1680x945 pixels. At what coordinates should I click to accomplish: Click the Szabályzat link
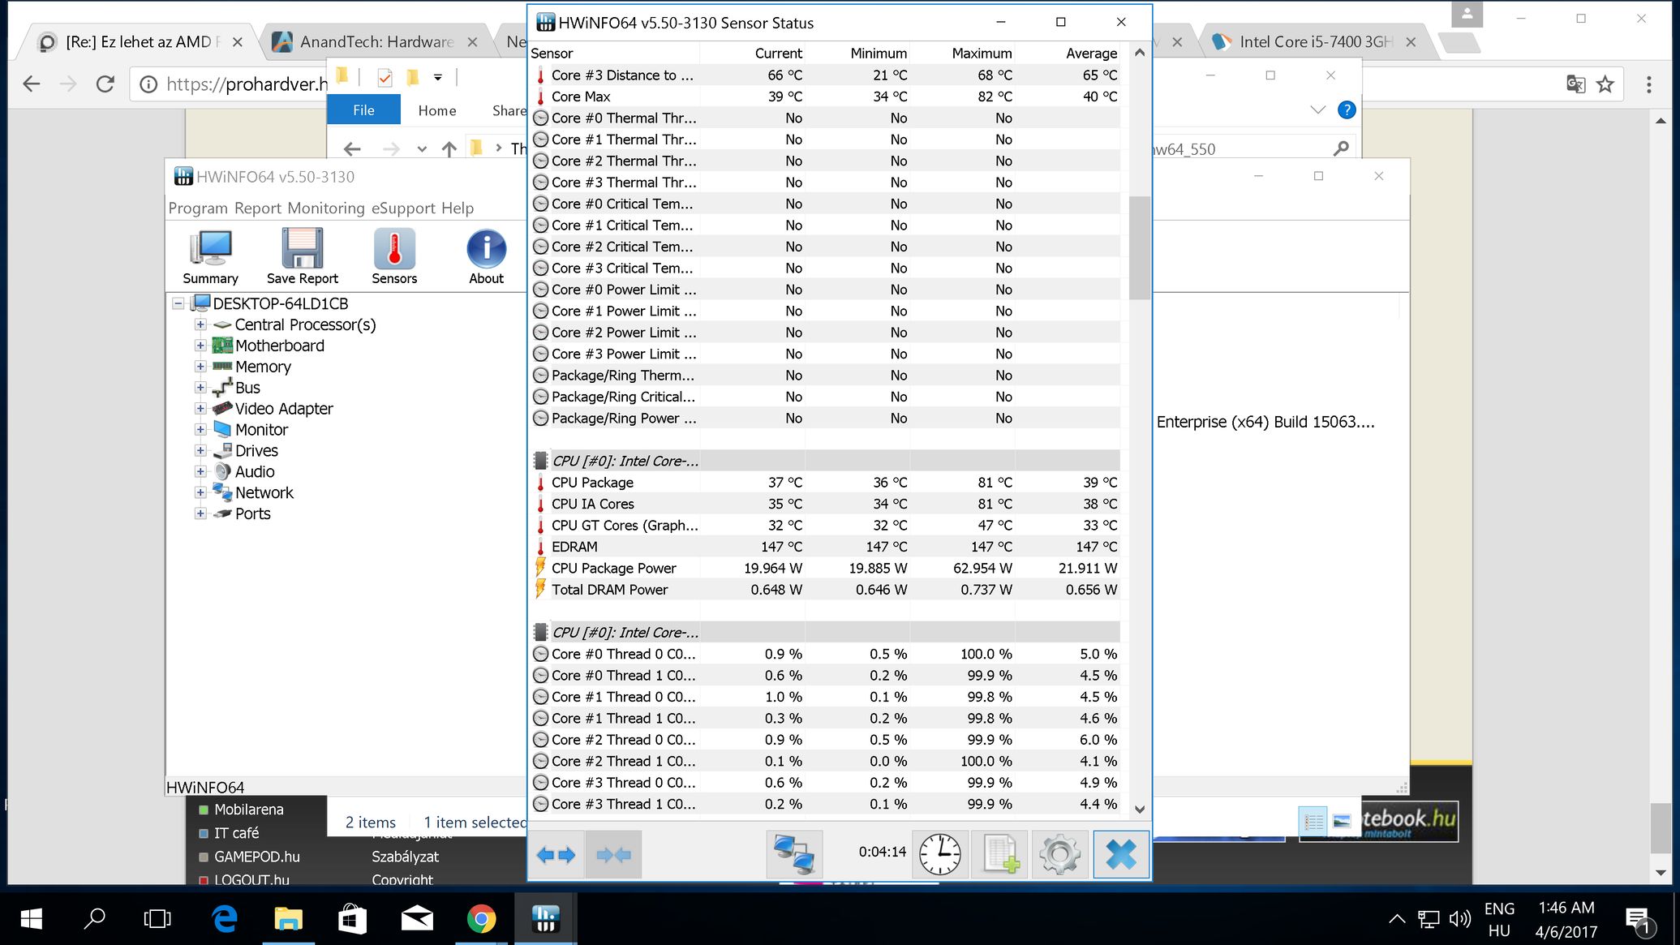point(405,857)
